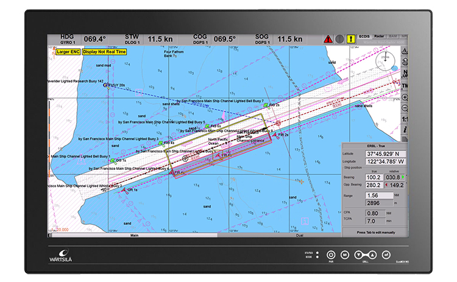Click the true Bearing value field
The image size is (457, 282).
(374, 177)
